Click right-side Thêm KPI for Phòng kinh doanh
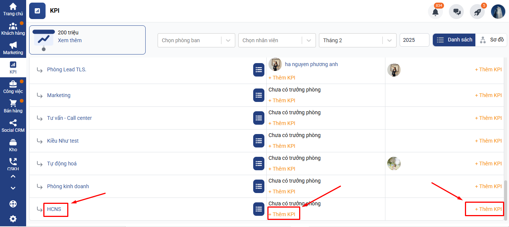Viewport: 509px width, 227px height. click(x=488, y=186)
